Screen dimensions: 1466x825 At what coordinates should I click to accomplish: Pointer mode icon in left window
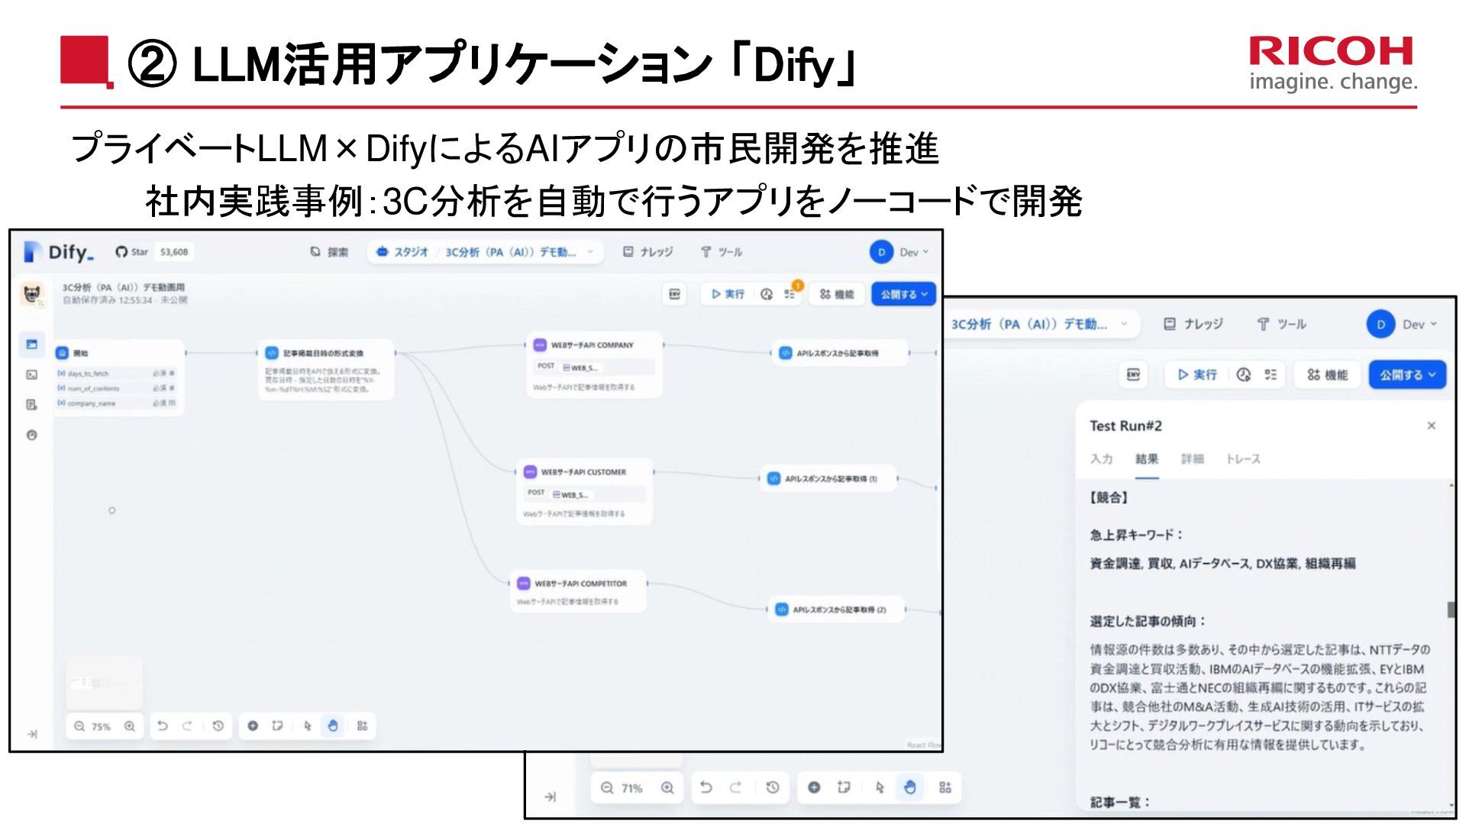(307, 726)
